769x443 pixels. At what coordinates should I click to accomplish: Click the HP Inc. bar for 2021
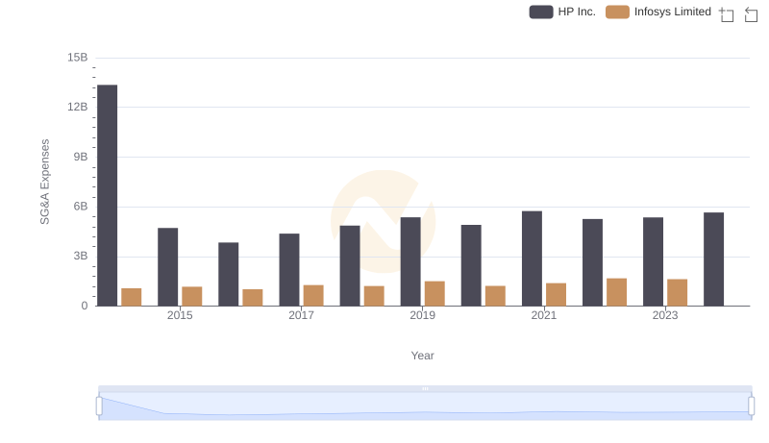pyautogui.click(x=533, y=258)
